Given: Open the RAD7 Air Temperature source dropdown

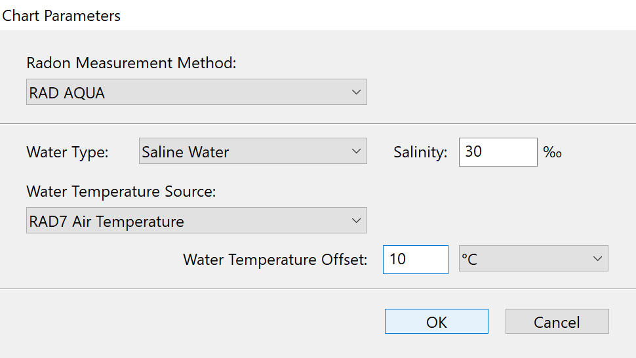Looking at the screenshot, I should [196, 221].
